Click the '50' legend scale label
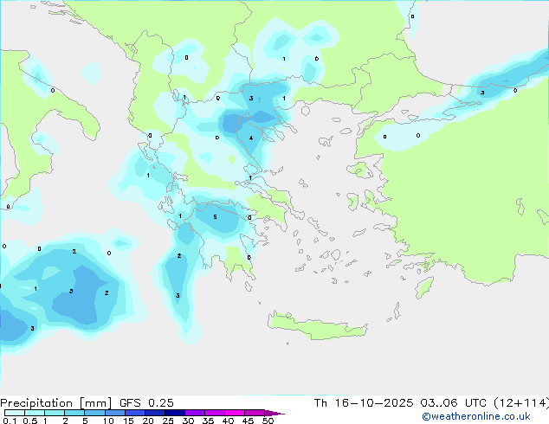This screenshot has width=549, height=424. (x=268, y=421)
